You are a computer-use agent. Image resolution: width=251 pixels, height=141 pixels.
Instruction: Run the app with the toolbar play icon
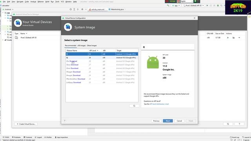coord(207,5)
